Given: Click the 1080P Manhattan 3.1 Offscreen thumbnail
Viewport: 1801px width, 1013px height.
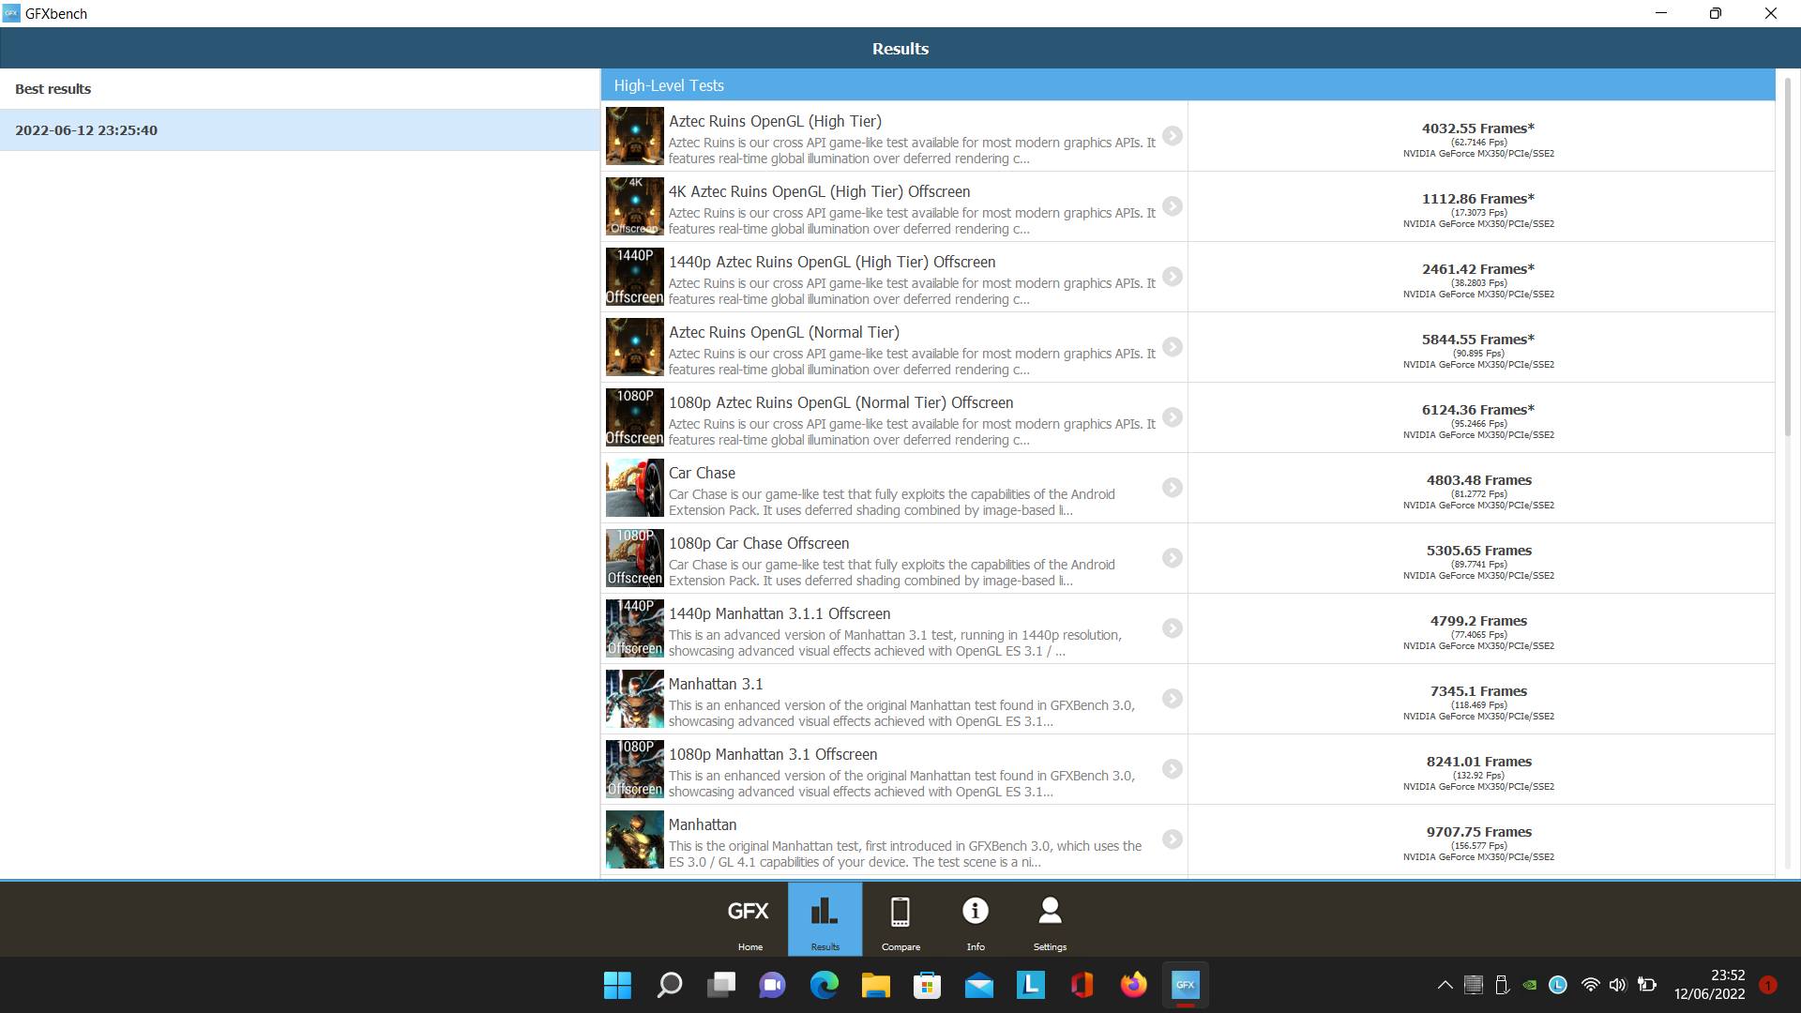Looking at the screenshot, I should pos(635,769).
